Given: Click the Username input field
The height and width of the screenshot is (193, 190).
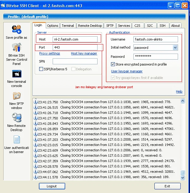Looking at the screenshot, I should (156, 39).
